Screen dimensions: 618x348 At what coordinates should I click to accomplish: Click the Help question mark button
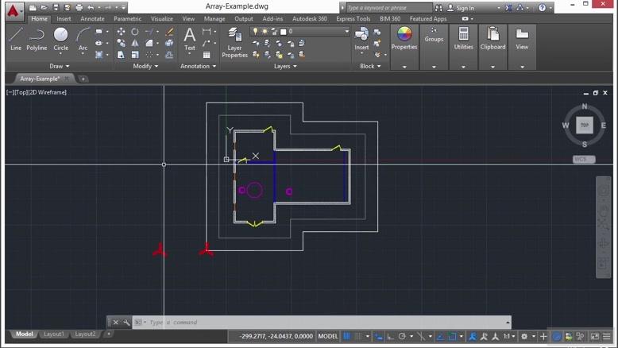pyautogui.click(x=543, y=8)
